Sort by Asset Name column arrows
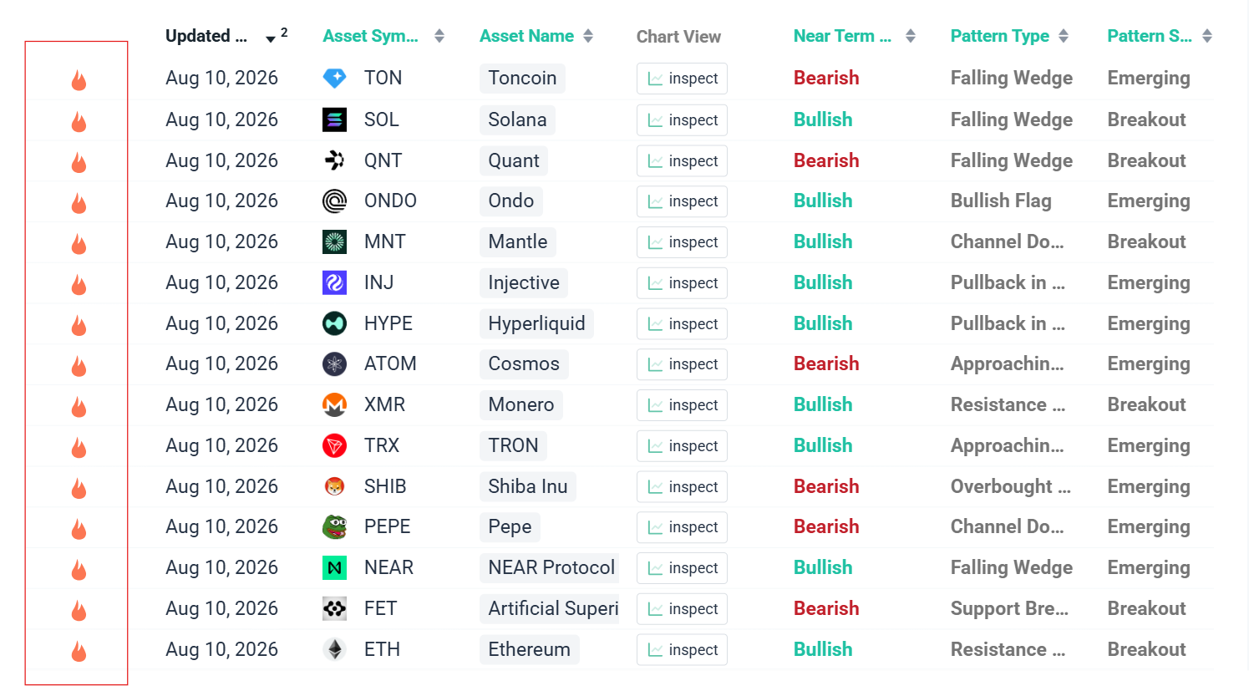The height and width of the screenshot is (686, 1249). tap(588, 36)
